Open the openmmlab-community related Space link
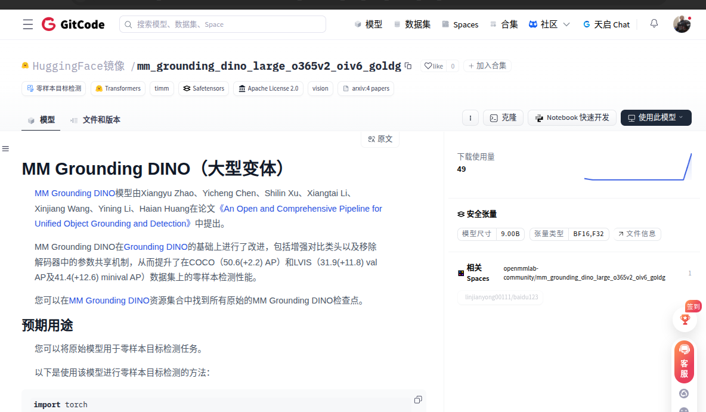Image resolution: width=706 pixels, height=412 pixels. (584, 273)
